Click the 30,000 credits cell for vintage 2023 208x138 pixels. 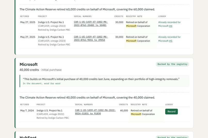click(119, 37)
